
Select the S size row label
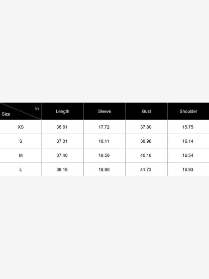tap(21, 141)
